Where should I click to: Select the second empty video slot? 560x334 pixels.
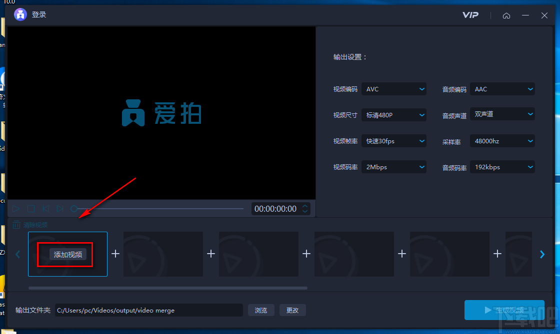click(163, 254)
